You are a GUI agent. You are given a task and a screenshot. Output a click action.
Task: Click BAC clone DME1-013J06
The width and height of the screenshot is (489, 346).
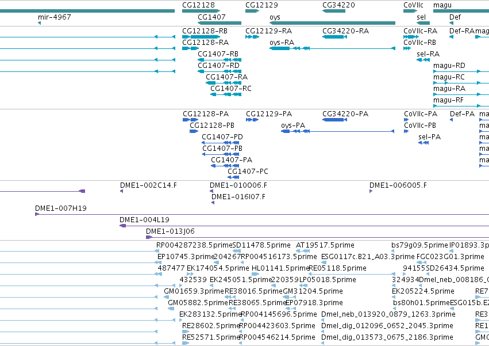pyautogui.click(x=317, y=238)
